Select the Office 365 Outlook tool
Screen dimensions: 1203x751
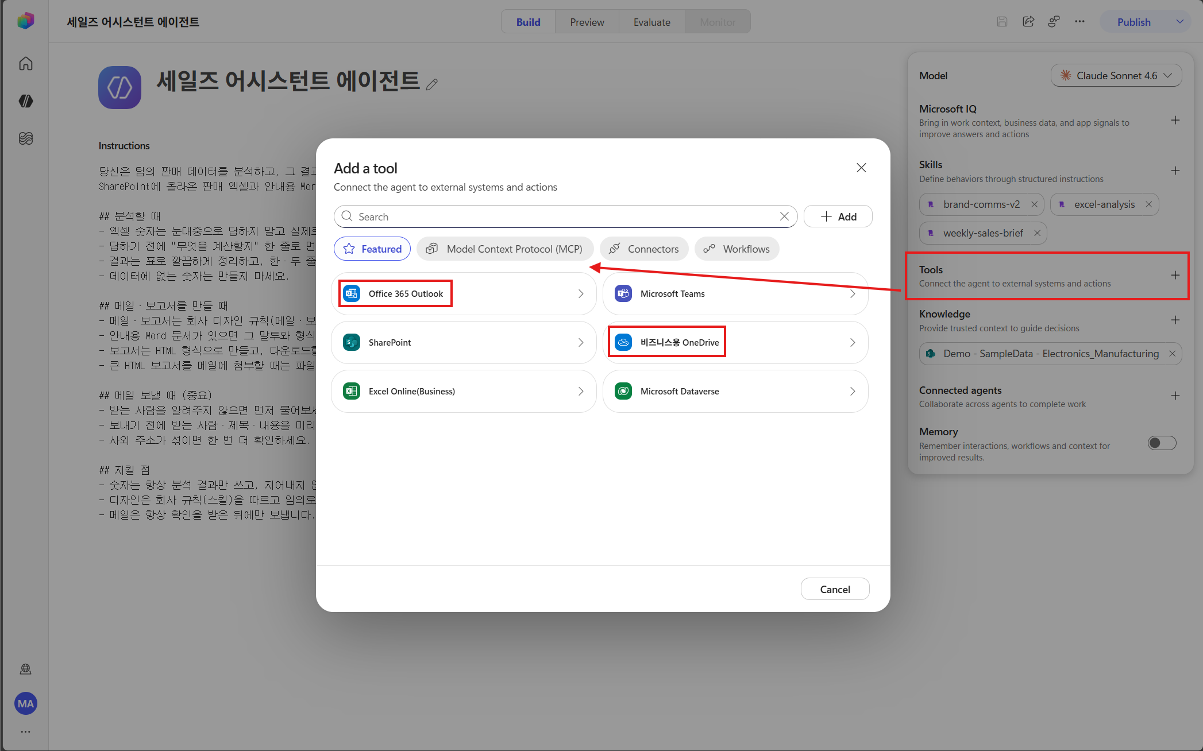(464, 294)
